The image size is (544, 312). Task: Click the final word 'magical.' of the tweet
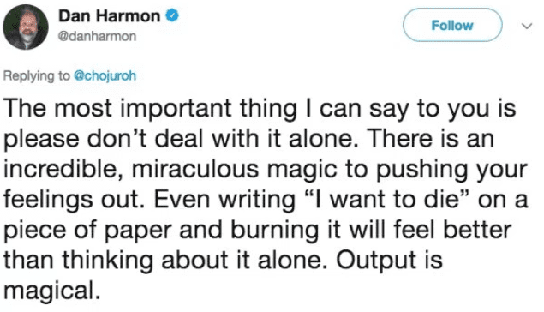pyautogui.click(x=52, y=291)
